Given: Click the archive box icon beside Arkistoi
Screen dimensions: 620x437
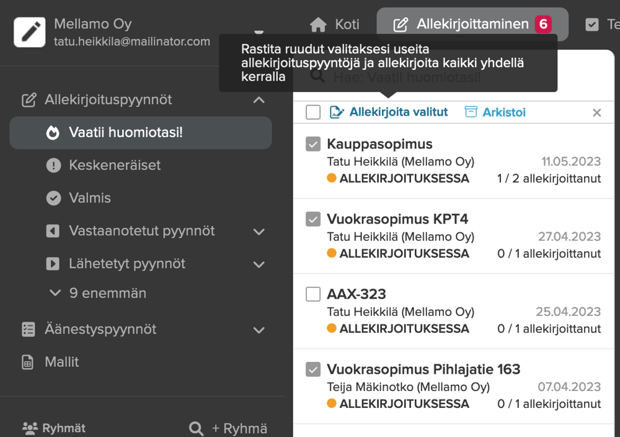Looking at the screenshot, I should [471, 112].
